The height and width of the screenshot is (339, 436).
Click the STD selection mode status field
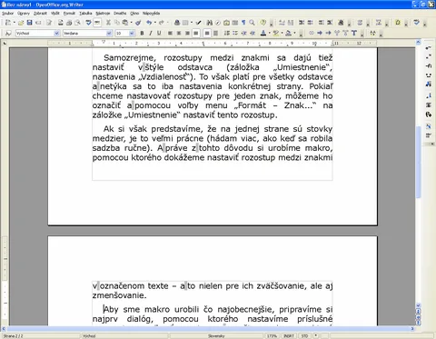click(305, 336)
